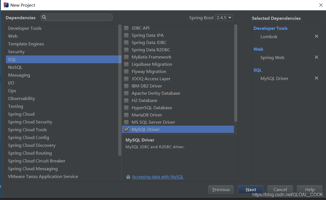Open Spring Cloud Security category

pos(62,122)
